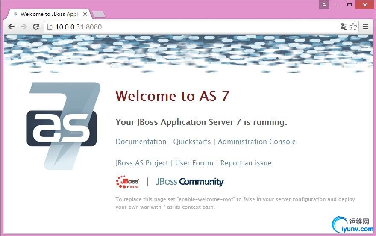Click the 'JBoss Application Server 7 is running' text
This screenshot has width=376, height=236.
click(201, 122)
